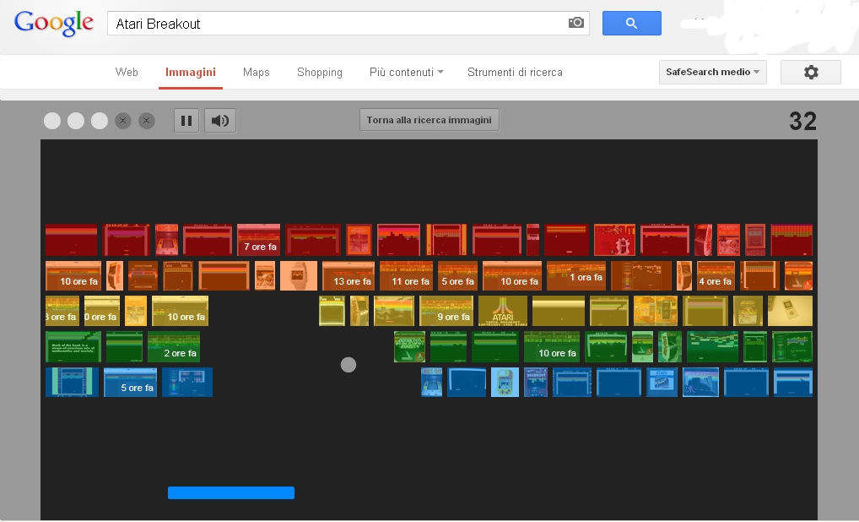This screenshot has width=859, height=522.
Task: Select the orange brick labeled '13 ore fa'
Action: (348, 276)
